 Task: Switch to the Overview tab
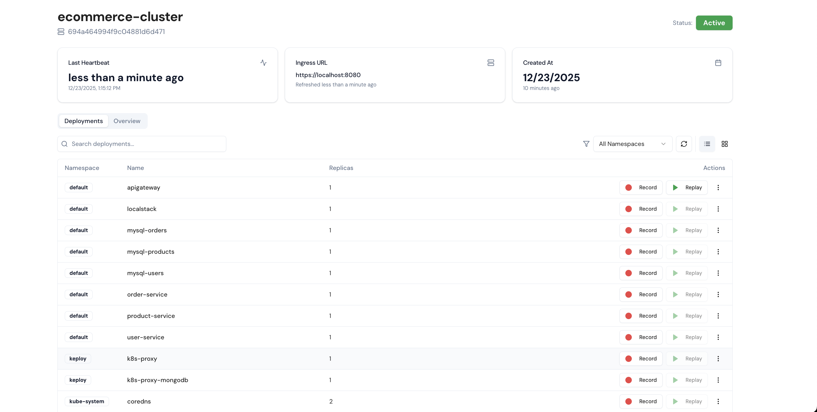tap(127, 121)
